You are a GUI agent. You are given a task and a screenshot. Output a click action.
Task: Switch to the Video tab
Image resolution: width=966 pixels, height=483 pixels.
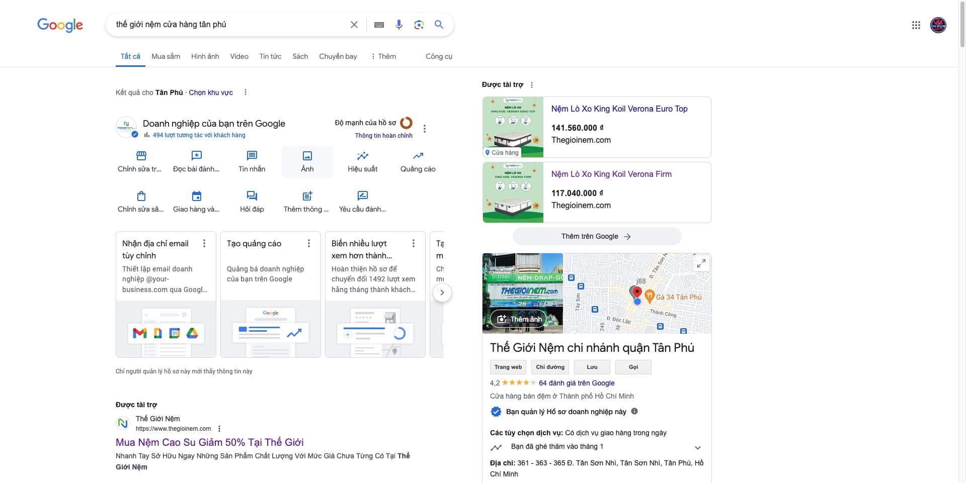pos(239,56)
